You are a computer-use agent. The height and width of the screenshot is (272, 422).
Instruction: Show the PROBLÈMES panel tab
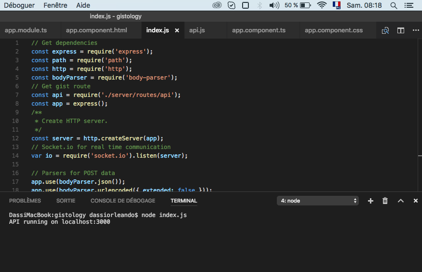[25, 201]
